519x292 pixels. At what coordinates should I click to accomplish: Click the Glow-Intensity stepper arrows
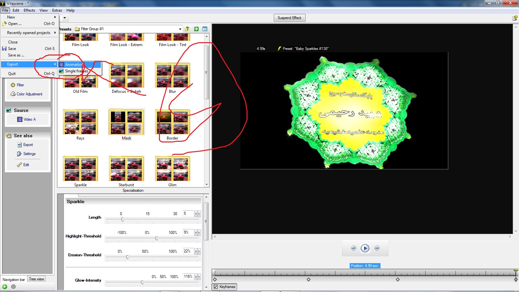[198, 277]
